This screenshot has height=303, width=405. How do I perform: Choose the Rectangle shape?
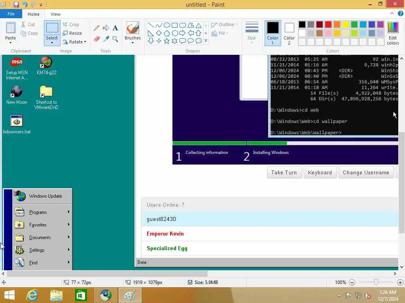tap(174, 25)
